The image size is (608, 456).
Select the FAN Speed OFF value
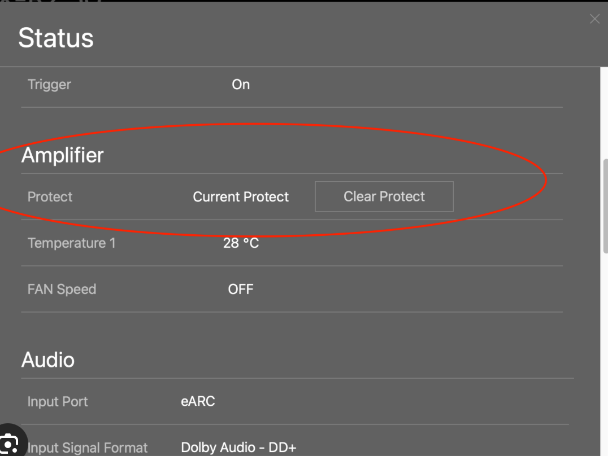241,290
